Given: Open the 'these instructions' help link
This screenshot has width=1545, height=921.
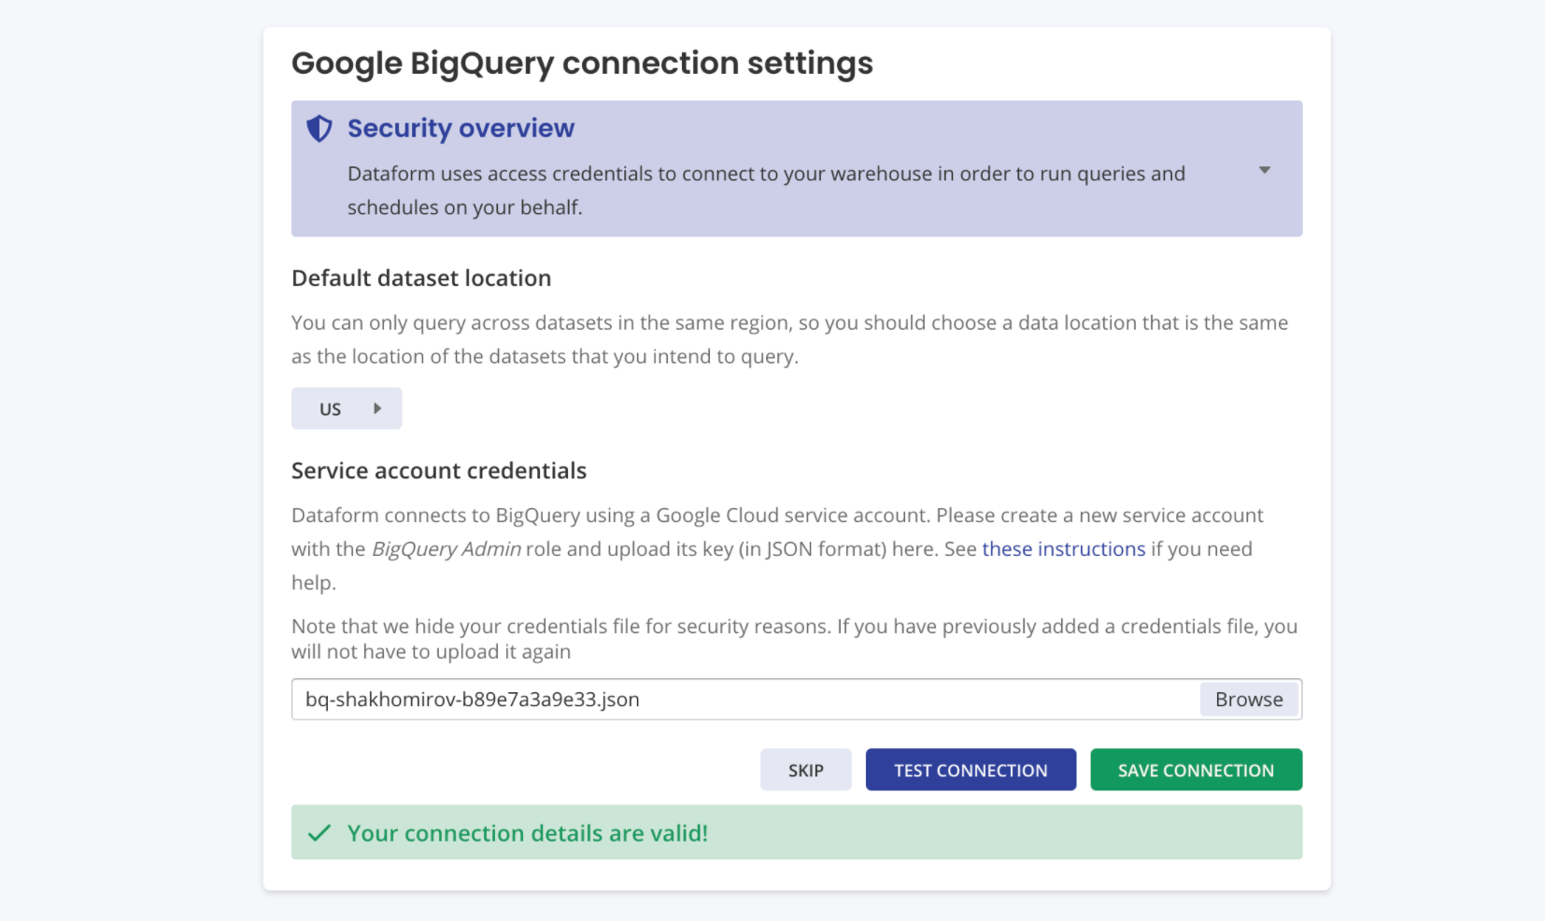Looking at the screenshot, I should (1063, 549).
